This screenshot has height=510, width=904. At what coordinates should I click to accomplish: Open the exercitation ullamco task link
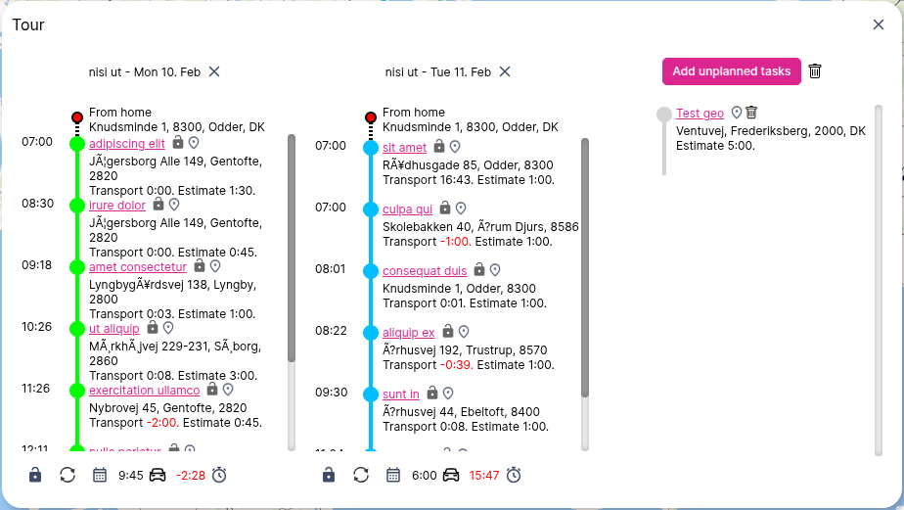click(144, 391)
